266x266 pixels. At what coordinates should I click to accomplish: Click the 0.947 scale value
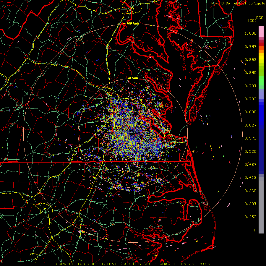pos(250,46)
